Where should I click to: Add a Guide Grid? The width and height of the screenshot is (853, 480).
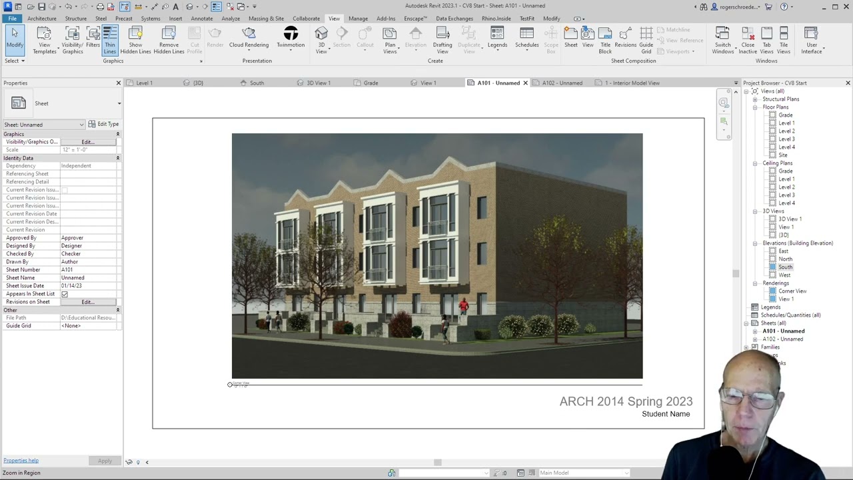point(646,40)
